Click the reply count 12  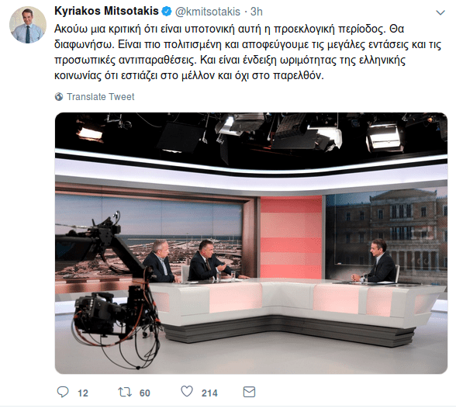tap(83, 393)
